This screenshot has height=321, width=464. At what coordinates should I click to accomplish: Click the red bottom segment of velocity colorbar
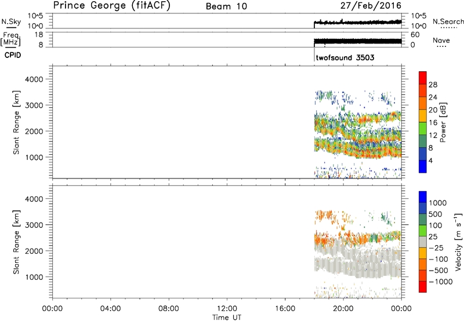[x=423, y=287]
